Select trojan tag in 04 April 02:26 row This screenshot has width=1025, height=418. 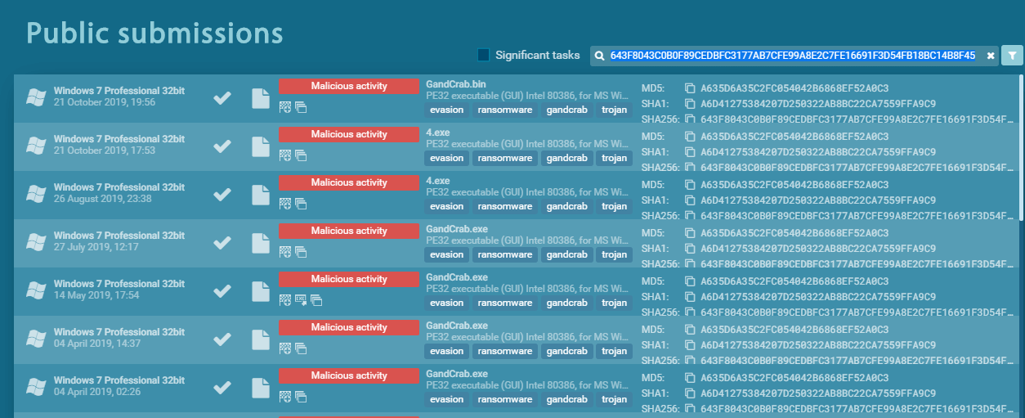click(615, 400)
